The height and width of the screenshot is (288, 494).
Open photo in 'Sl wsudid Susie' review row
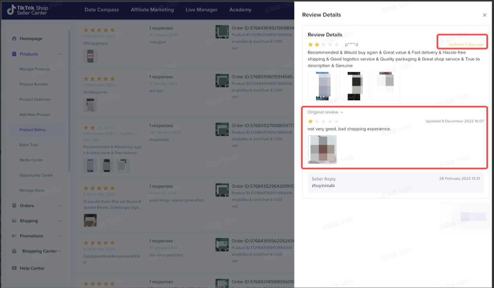pyautogui.click(x=90, y=220)
